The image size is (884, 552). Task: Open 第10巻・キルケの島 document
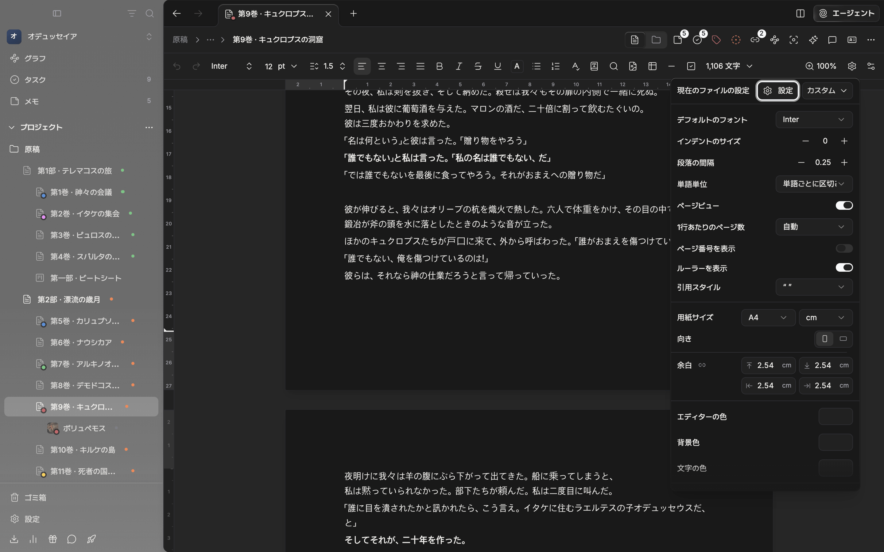pyautogui.click(x=81, y=449)
